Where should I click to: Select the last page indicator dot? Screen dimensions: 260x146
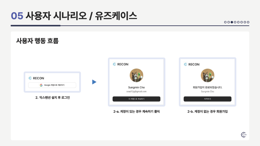click(248, 22)
